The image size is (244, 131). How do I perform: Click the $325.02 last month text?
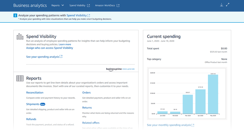click(x=219, y=52)
